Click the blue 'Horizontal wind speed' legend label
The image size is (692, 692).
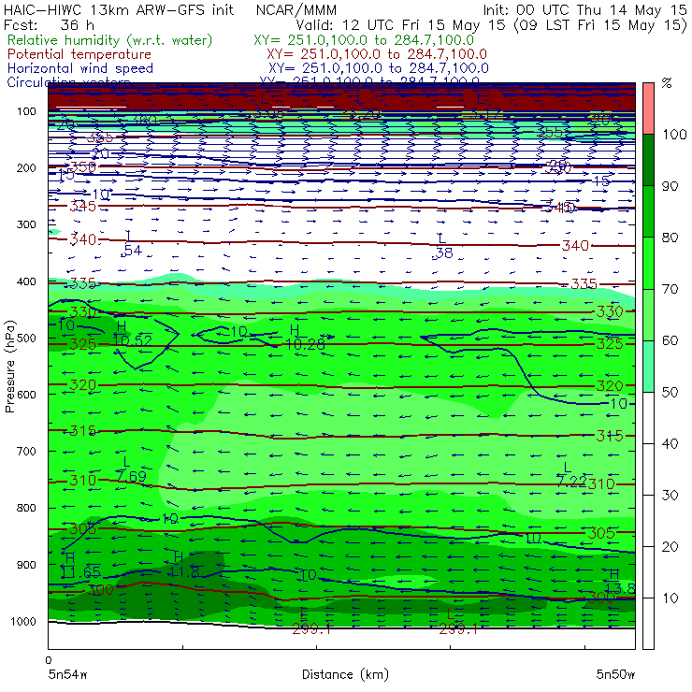pyautogui.click(x=80, y=68)
